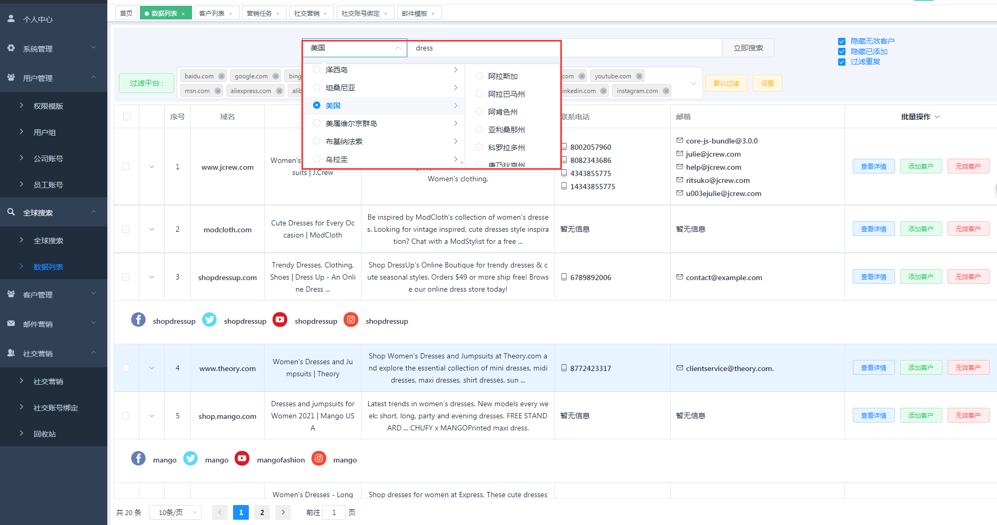
Task: Remove the google.com filter tag
Action: click(276, 76)
